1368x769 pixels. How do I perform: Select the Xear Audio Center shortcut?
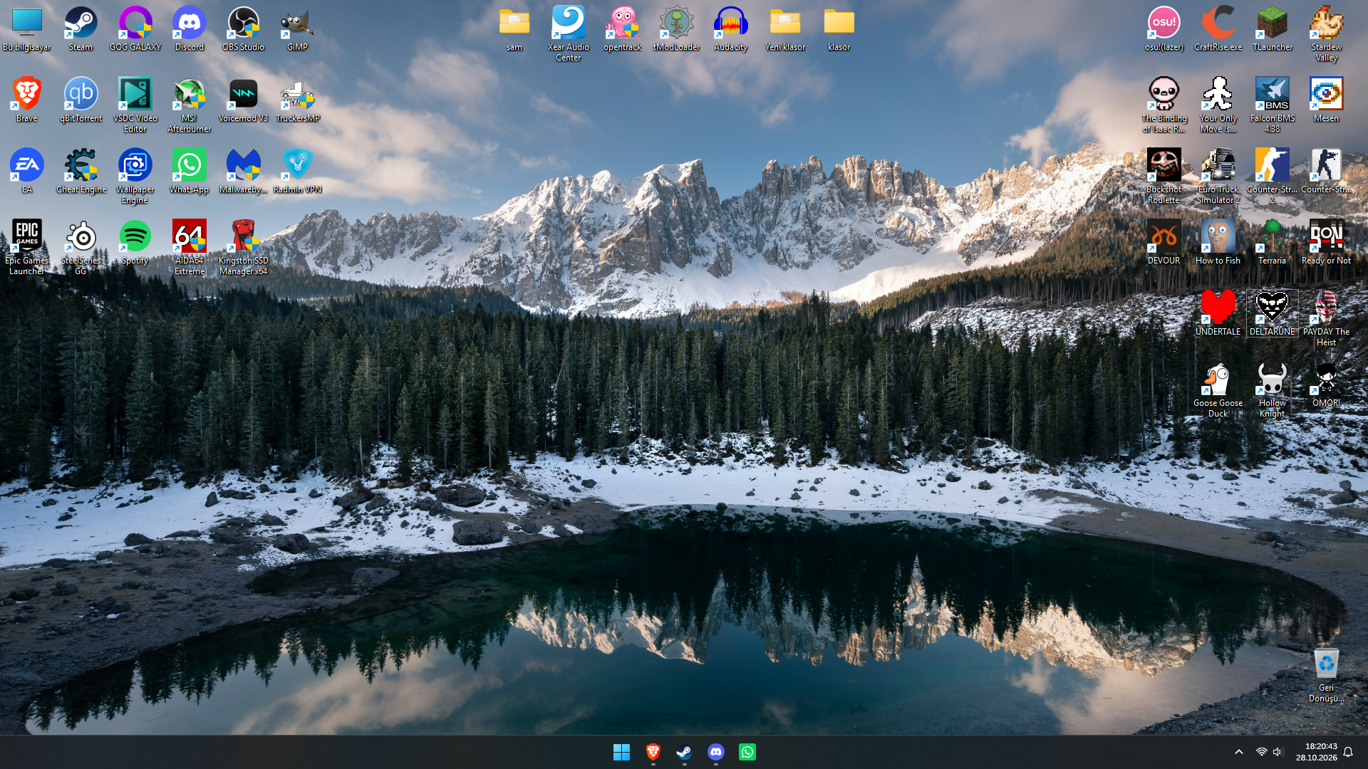568,34
